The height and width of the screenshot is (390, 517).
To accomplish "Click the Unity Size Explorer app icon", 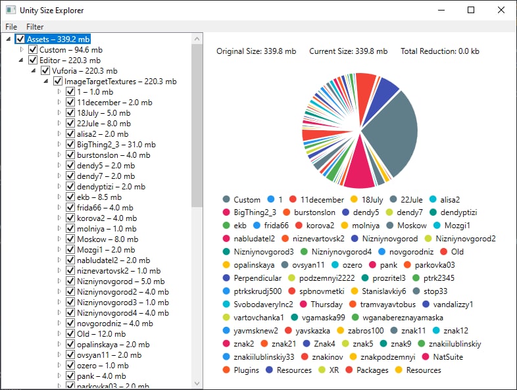I will point(11,10).
